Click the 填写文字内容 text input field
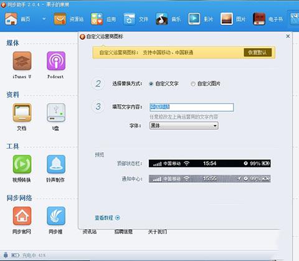Image resolution: width=299 pixels, height=261 pixels. click(x=191, y=107)
